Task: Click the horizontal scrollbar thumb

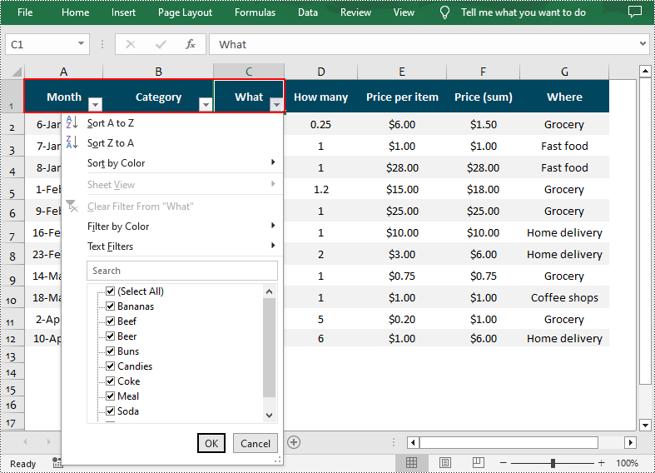Action: [509, 442]
